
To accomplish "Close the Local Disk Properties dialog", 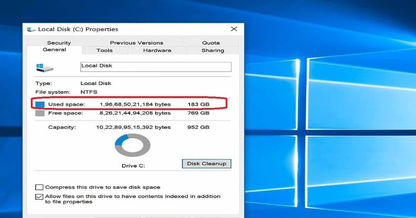I will 234,29.
